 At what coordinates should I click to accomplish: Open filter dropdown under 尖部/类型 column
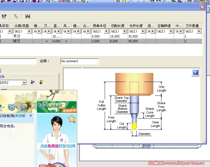click(x=29, y=31)
